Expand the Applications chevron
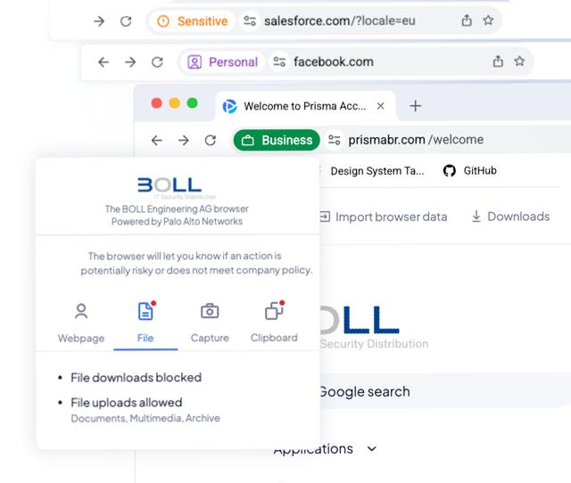The width and height of the screenshot is (571, 483). [x=371, y=449]
